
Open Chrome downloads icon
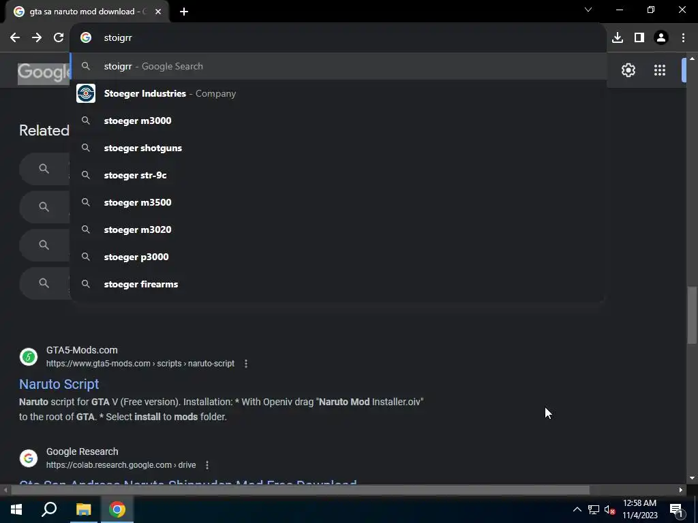click(618, 38)
